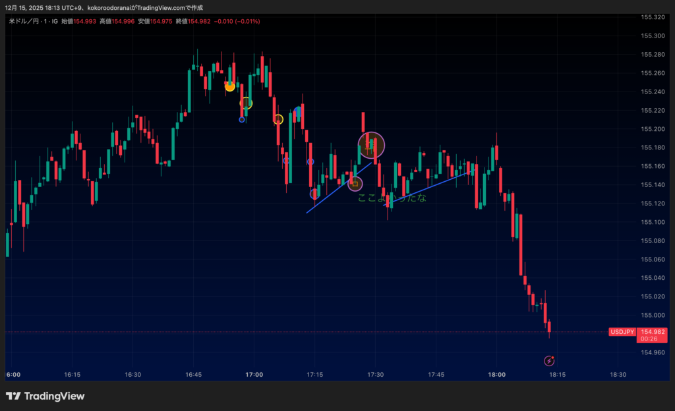675x411 pixels.
Task: Click the 18:00 label on the time axis
Action: click(496, 374)
